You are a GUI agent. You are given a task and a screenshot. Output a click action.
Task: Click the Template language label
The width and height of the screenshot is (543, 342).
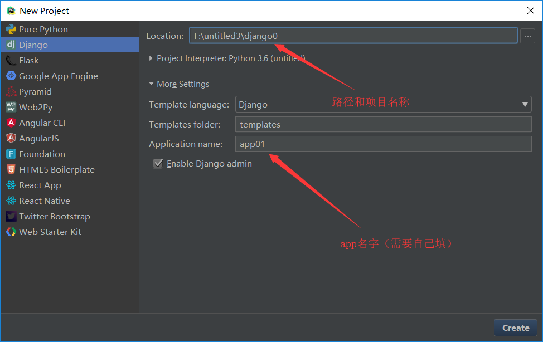click(x=189, y=105)
